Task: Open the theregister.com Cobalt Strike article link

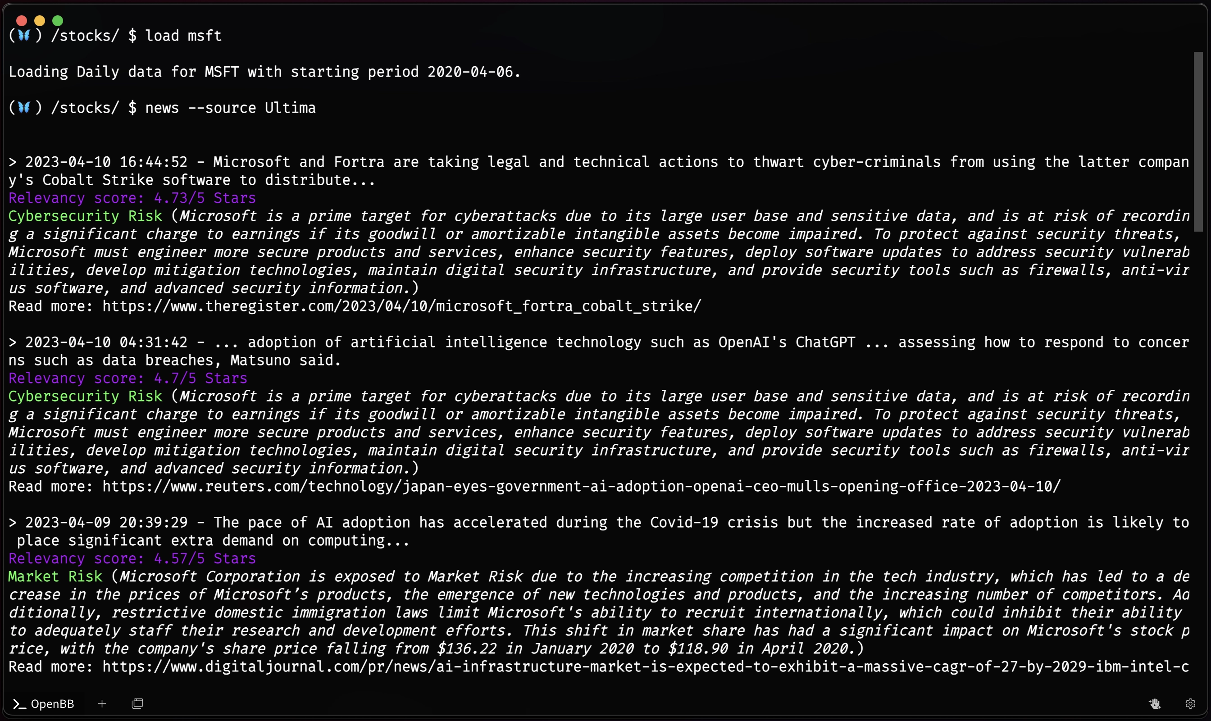Action: click(402, 306)
